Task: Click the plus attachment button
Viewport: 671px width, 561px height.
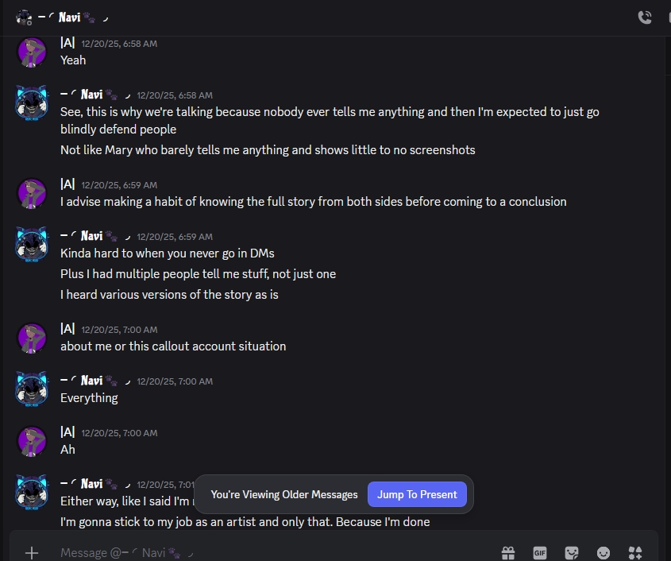Action: pos(32,552)
